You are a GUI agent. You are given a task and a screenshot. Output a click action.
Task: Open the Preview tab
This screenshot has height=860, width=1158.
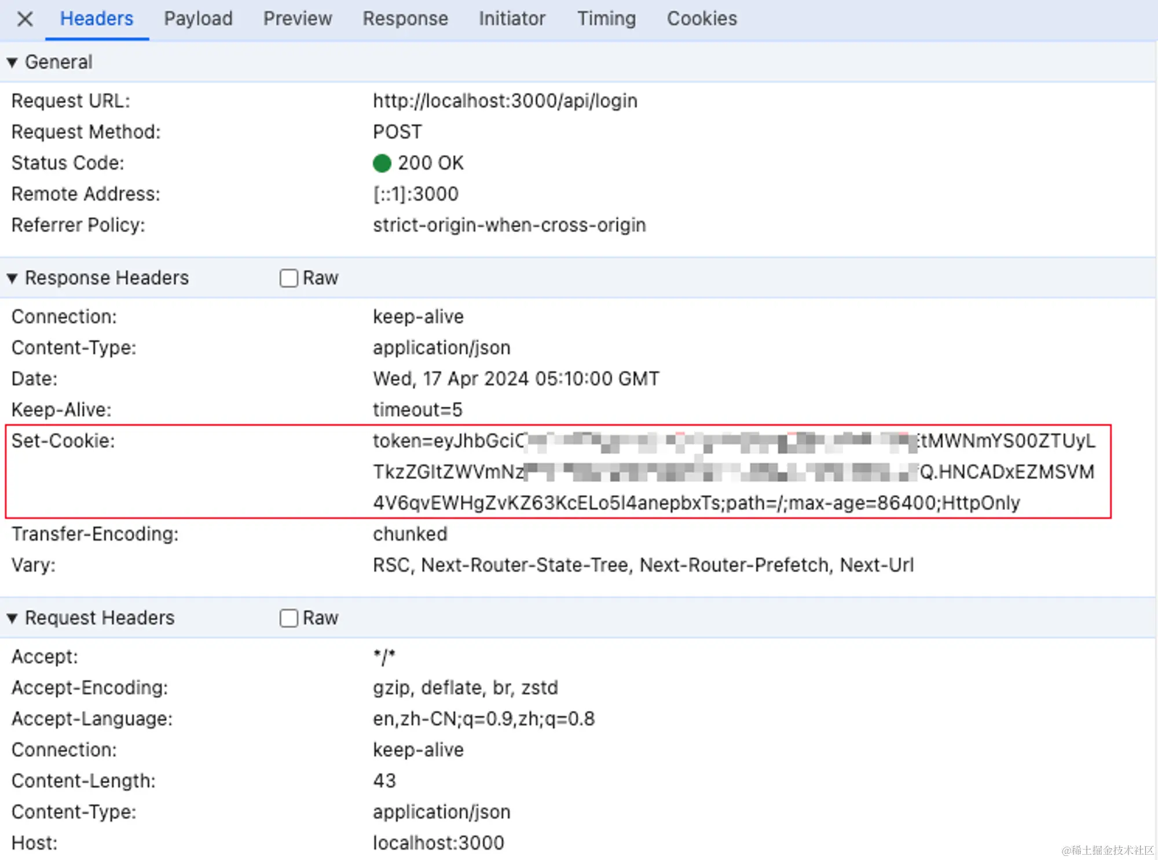(298, 19)
